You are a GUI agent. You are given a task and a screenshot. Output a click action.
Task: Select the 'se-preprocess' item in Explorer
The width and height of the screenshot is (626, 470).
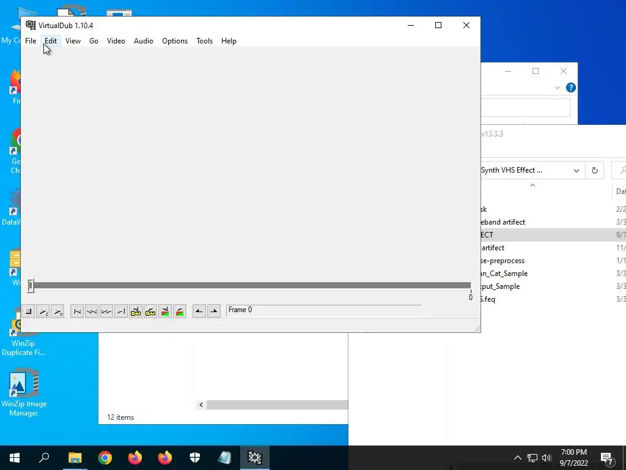pyautogui.click(x=503, y=261)
